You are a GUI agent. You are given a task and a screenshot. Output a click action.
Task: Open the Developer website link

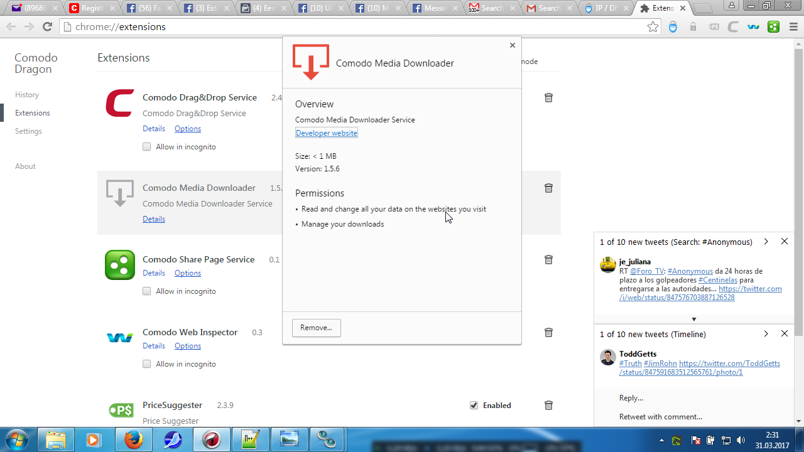[327, 133]
